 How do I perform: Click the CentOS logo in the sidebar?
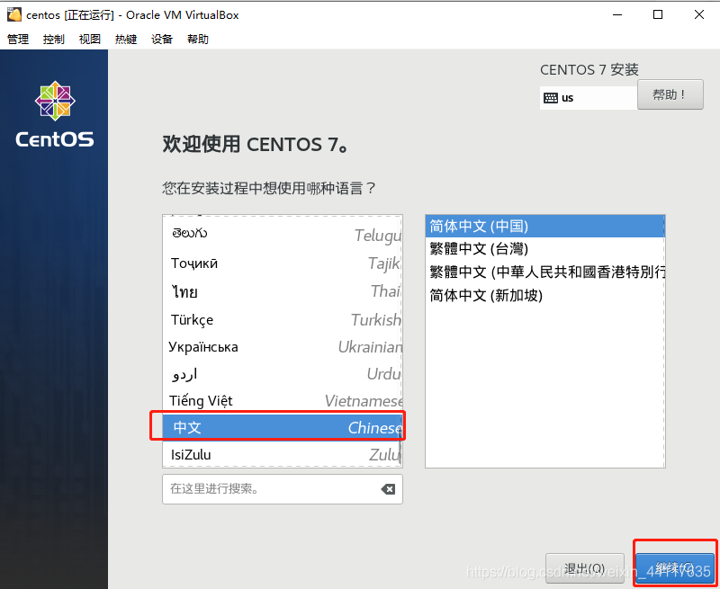pyautogui.click(x=54, y=102)
